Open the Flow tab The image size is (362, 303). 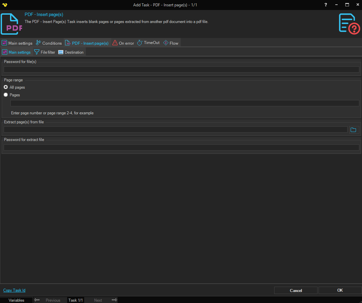tap(171, 43)
